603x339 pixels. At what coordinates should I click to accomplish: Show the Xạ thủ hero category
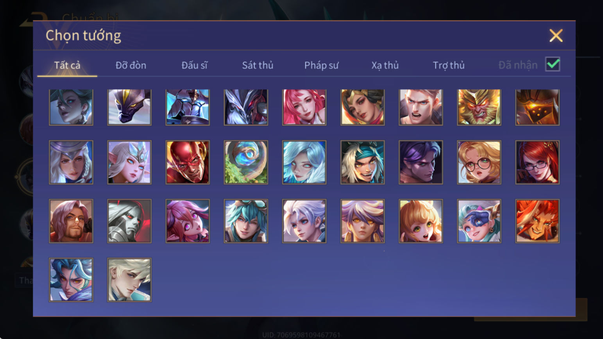click(385, 65)
